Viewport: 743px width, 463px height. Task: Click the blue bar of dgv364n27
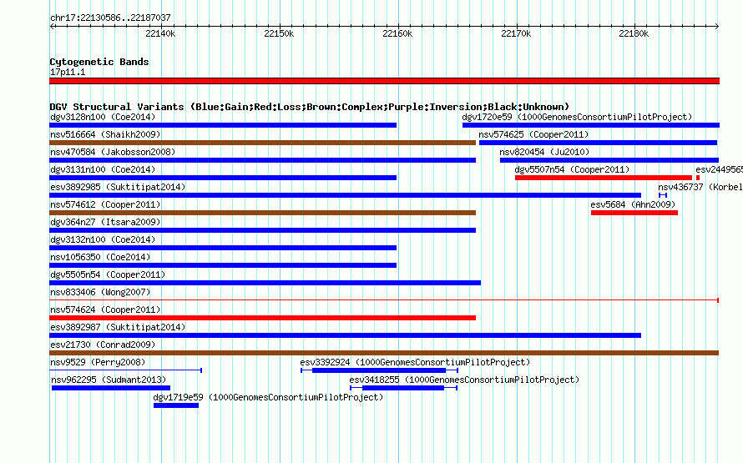pos(262,230)
